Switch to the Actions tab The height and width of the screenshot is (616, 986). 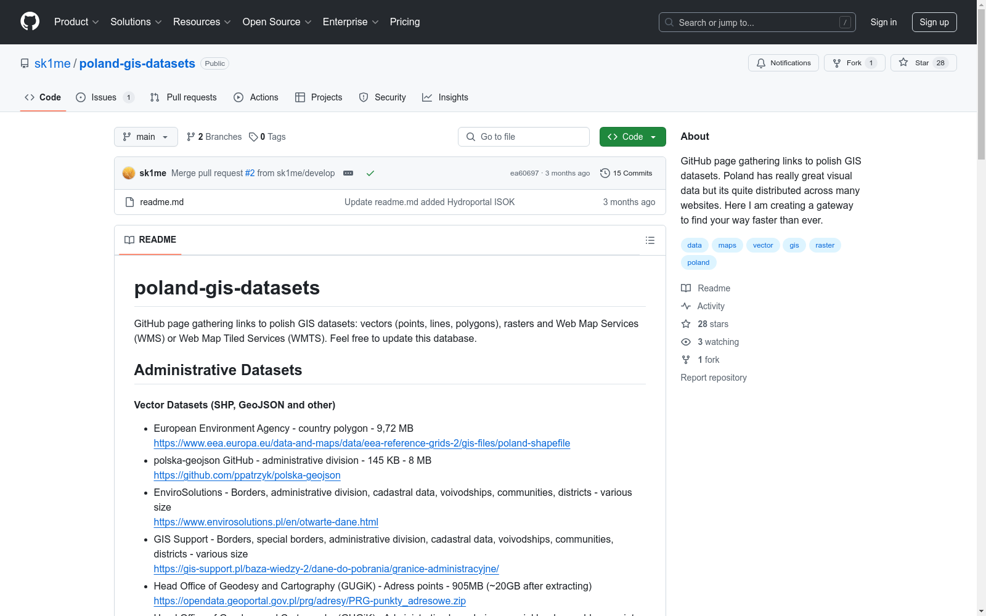click(256, 97)
